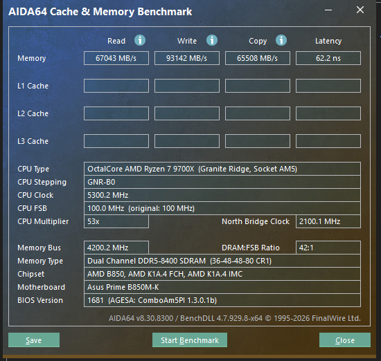Click the empty L3 Cache Latency cell

[328, 141]
